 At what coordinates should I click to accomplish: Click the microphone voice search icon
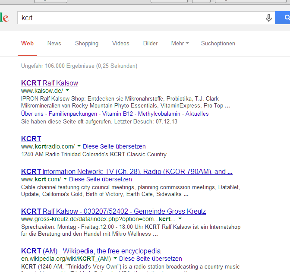269,18
